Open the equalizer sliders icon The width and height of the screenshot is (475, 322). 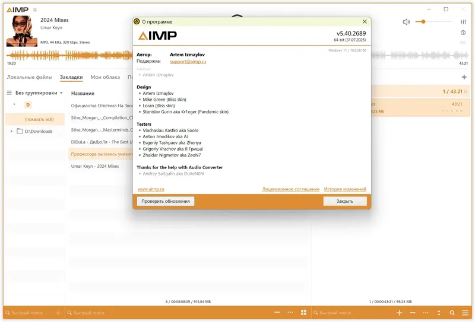click(x=463, y=22)
